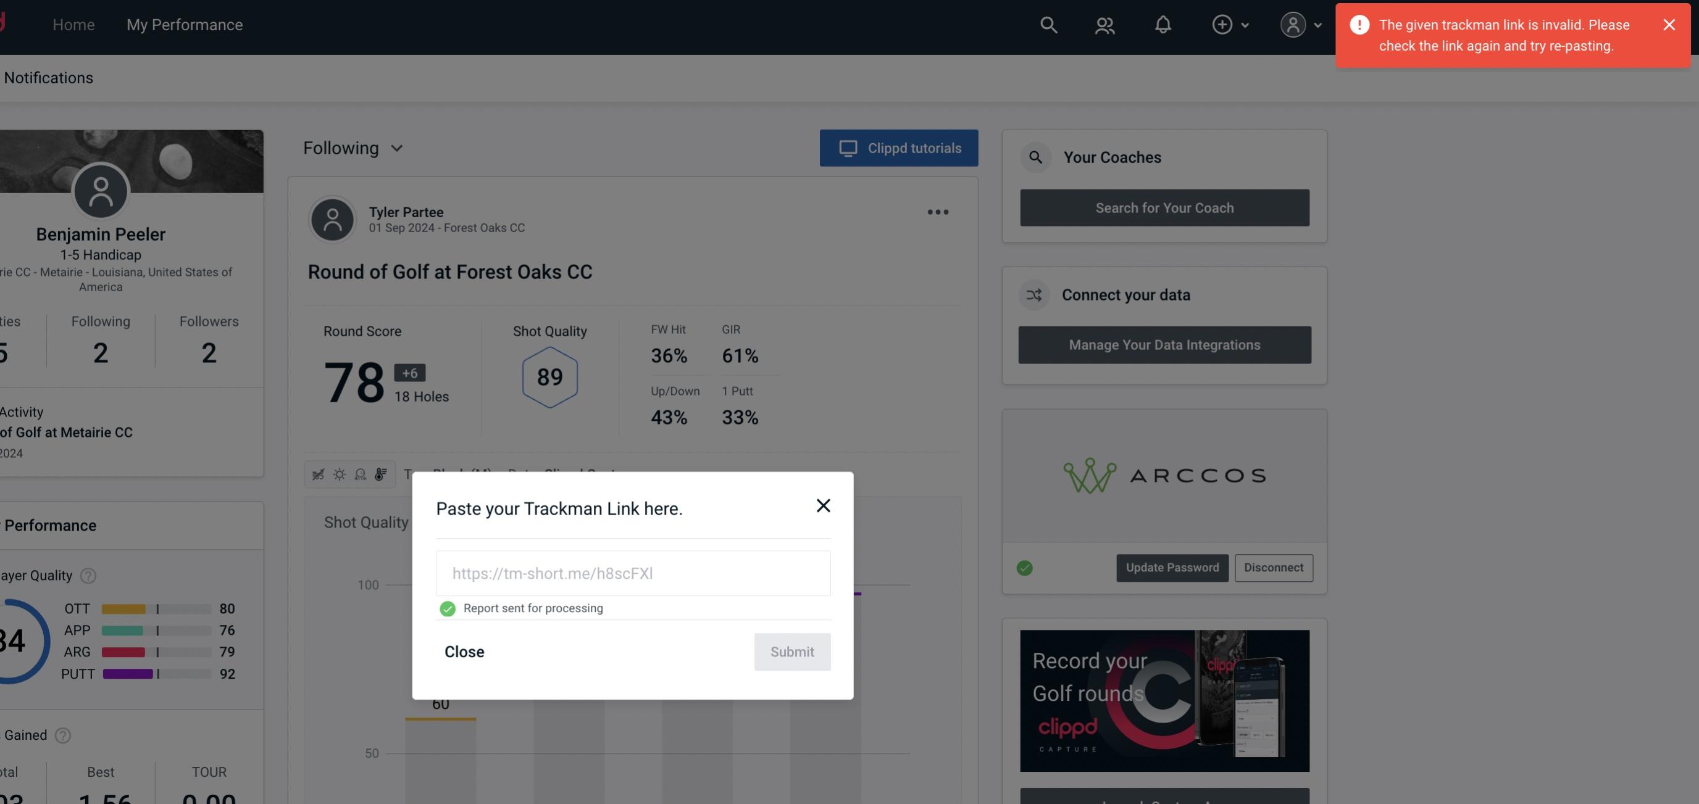Click the three-dot menu on Tyler Partee post

pyautogui.click(x=937, y=211)
